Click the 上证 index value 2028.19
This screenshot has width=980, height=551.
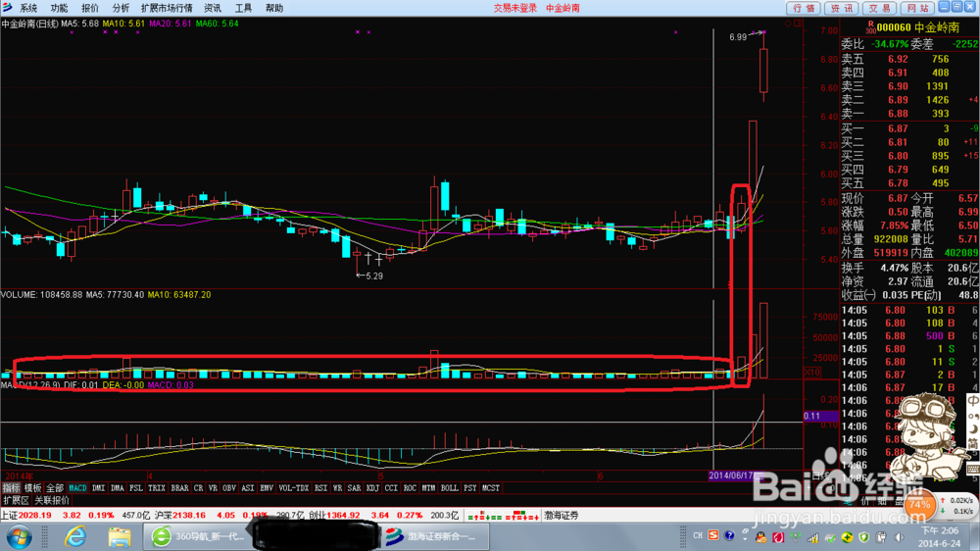pos(35,516)
